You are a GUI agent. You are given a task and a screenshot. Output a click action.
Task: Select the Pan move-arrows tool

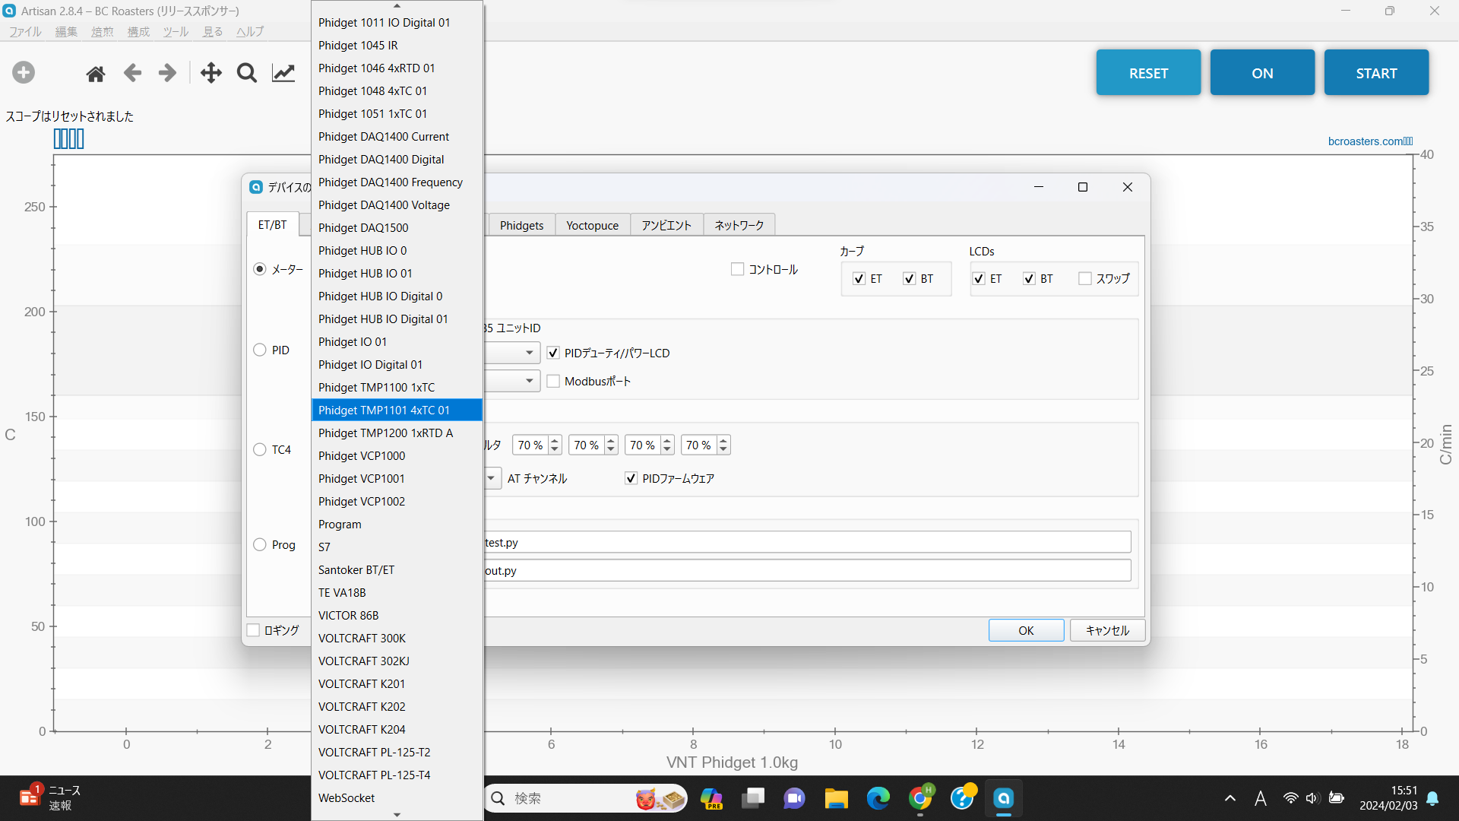tap(210, 73)
